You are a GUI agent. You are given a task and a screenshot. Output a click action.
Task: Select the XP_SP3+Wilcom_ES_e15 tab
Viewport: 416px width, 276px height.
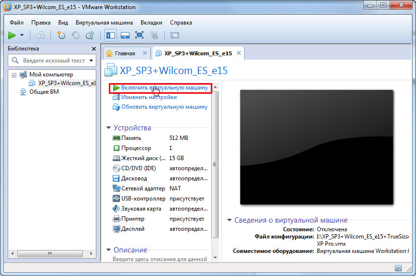click(x=198, y=53)
